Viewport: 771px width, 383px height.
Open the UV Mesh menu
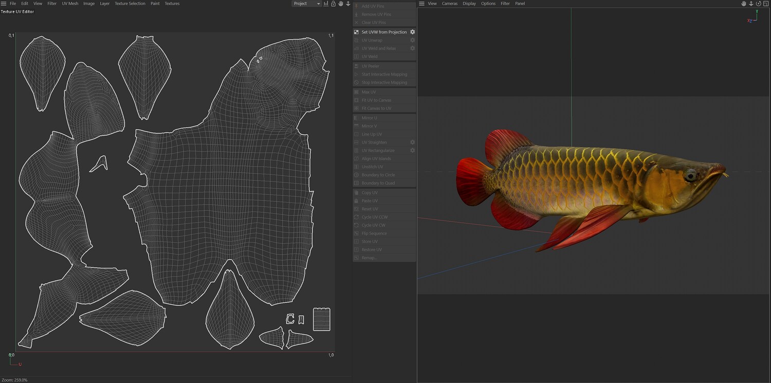coord(70,4)
